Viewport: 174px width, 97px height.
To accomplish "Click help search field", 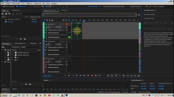I will tap(161, 6).
